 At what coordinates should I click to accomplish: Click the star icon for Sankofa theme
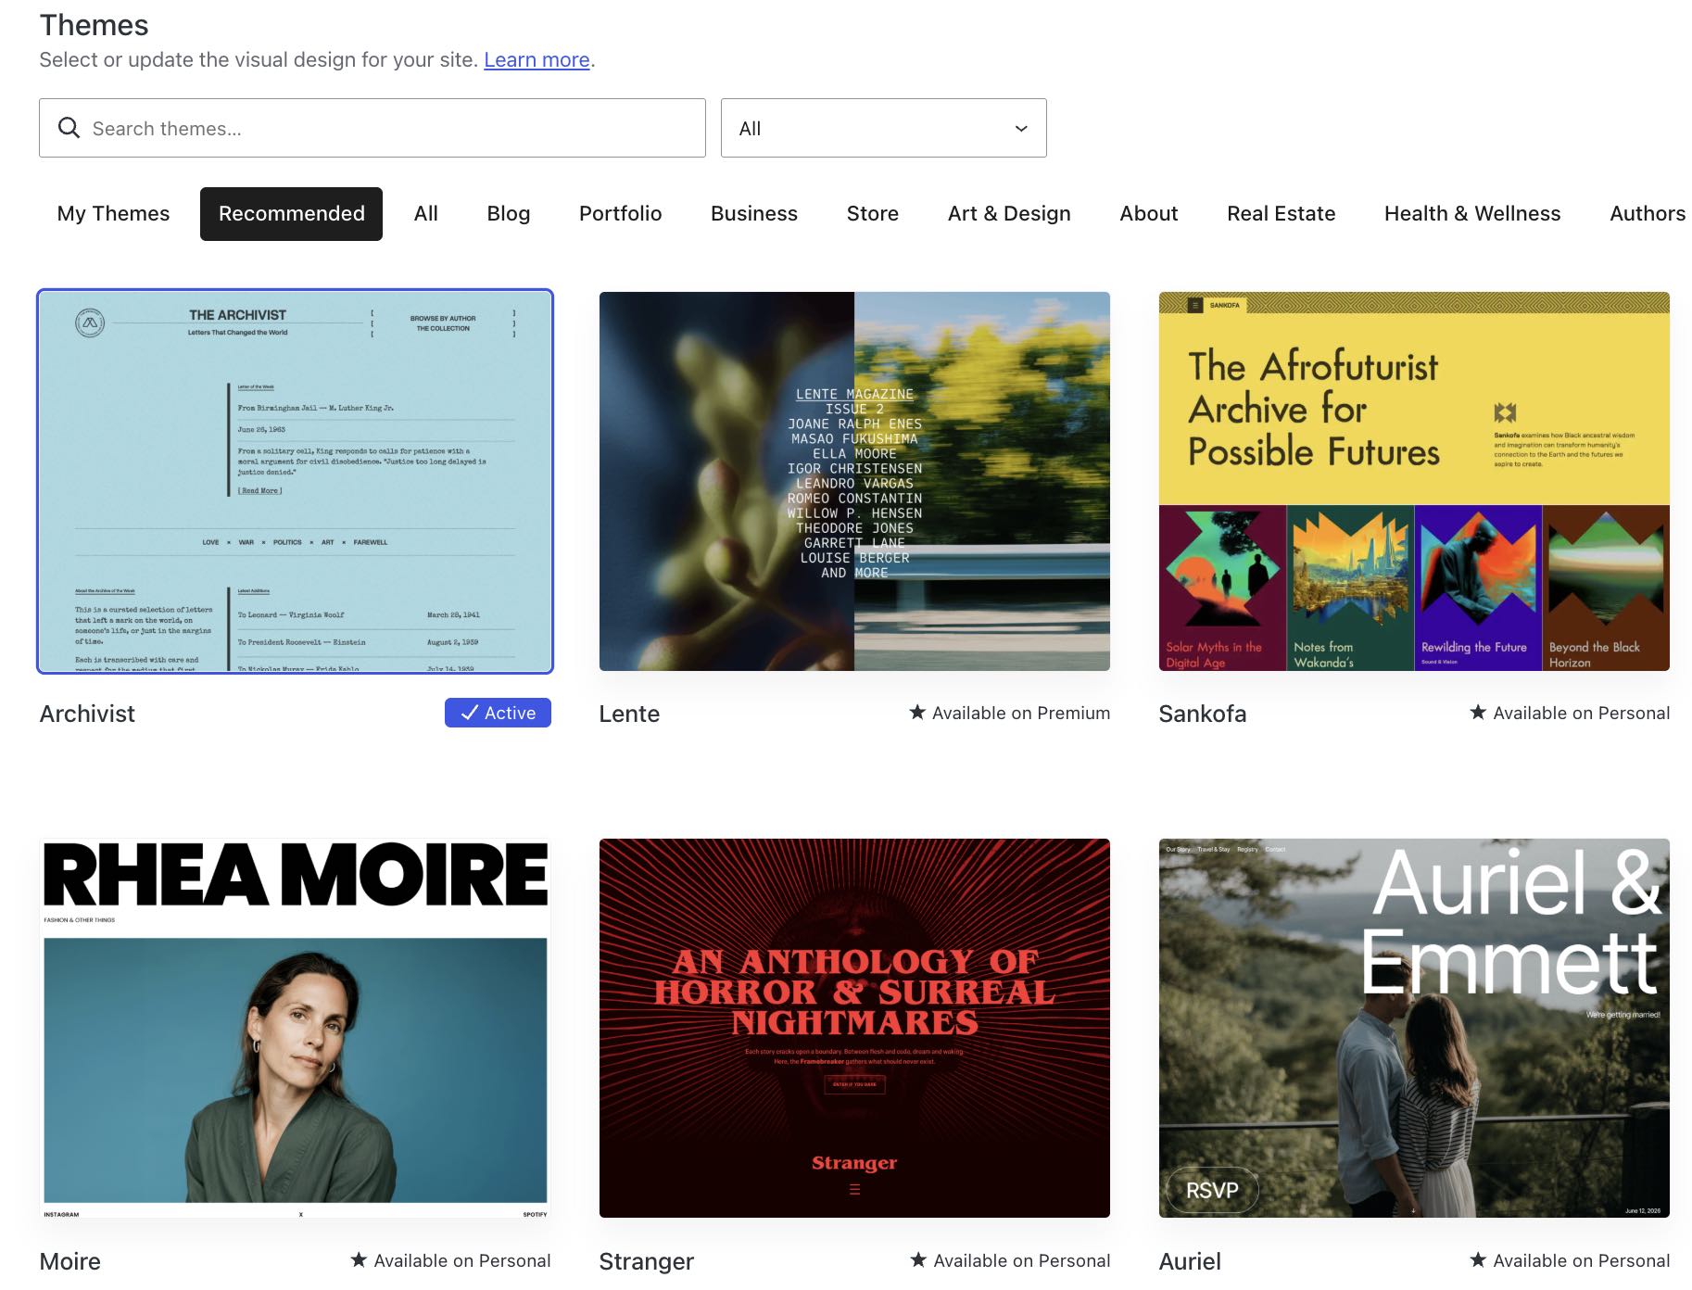pos(1478,712)
